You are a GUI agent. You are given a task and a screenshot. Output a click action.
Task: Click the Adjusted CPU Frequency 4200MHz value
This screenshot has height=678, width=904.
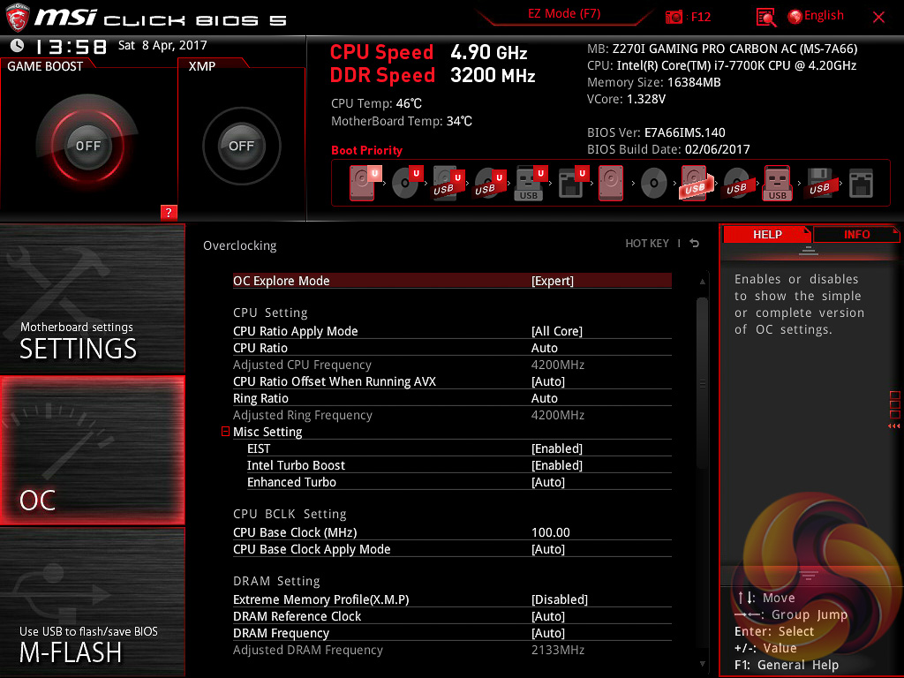point(558,365)
